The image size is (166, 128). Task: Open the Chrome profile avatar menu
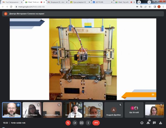pos(159,7)
